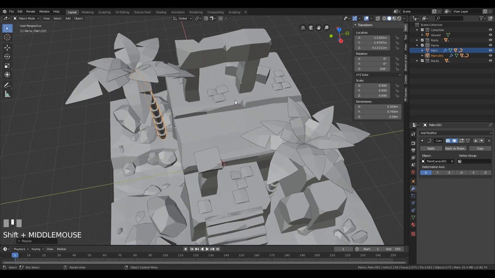Image resolution: width=495 pixels, height=278 pixels.
Task: Open the Render menu
Action: coord(31,12)
